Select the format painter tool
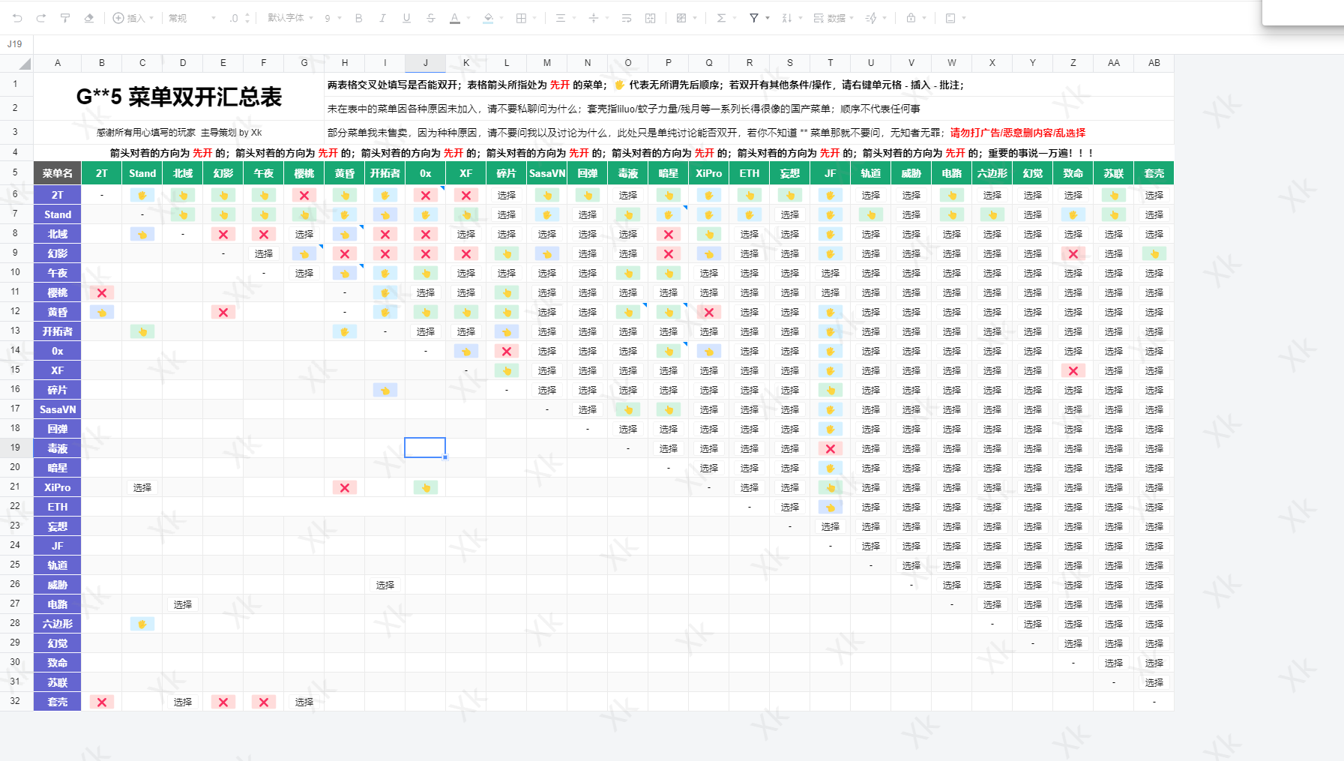1344x761 pixels. (x=65, y=18)
